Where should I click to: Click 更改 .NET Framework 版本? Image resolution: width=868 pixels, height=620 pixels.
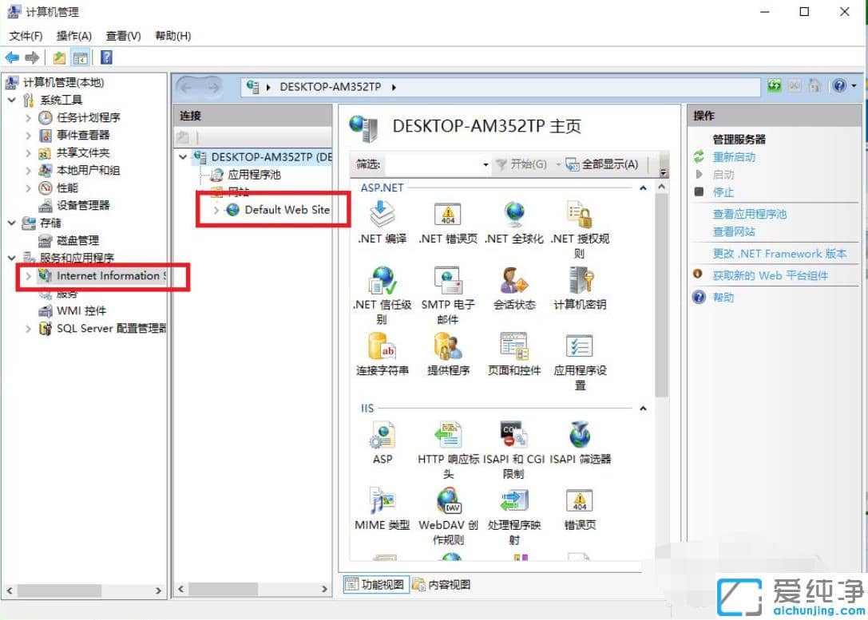click(x=780, y=254)
